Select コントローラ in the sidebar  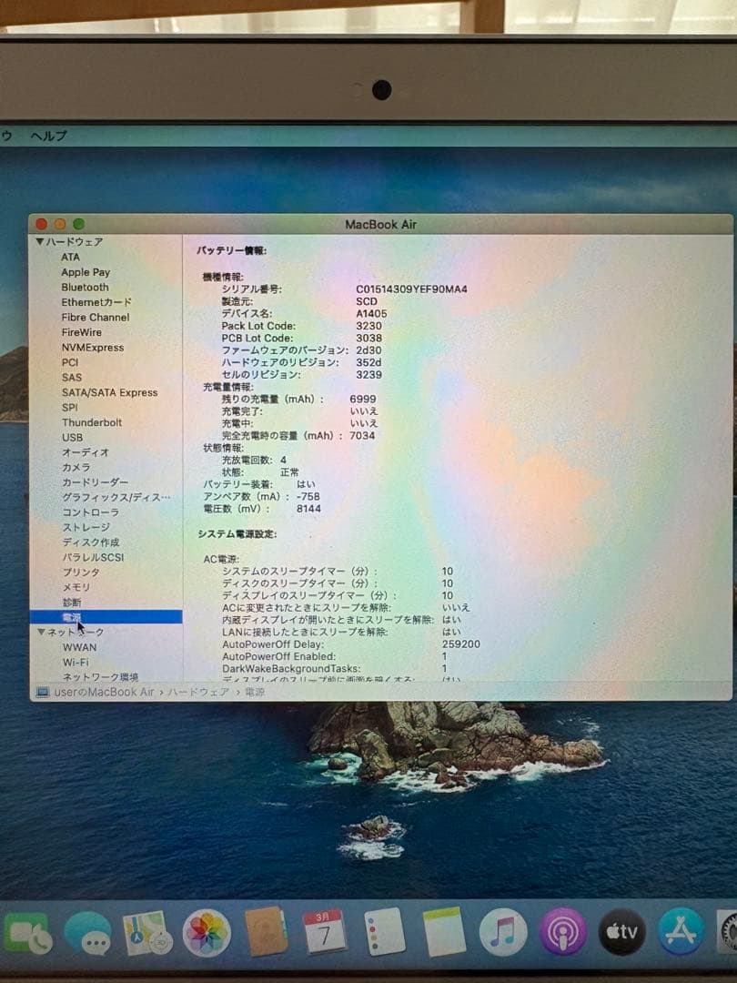pos(90,512)
